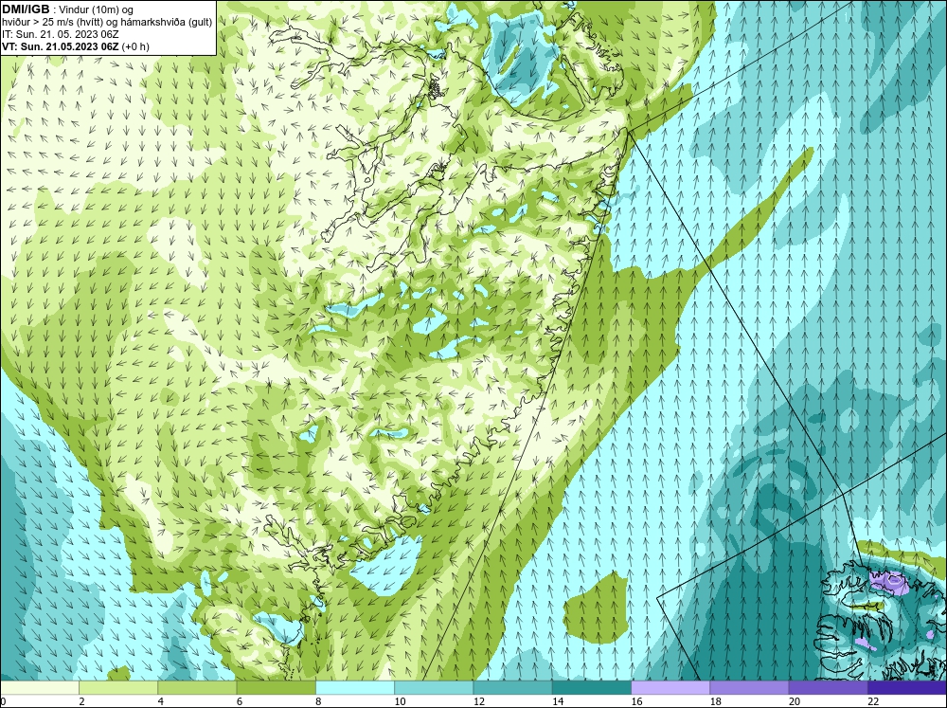Screen dimensions: 947x708
Task: Click the pale yellow 0–2 m/s legend swatch
Action: point(39,687)
